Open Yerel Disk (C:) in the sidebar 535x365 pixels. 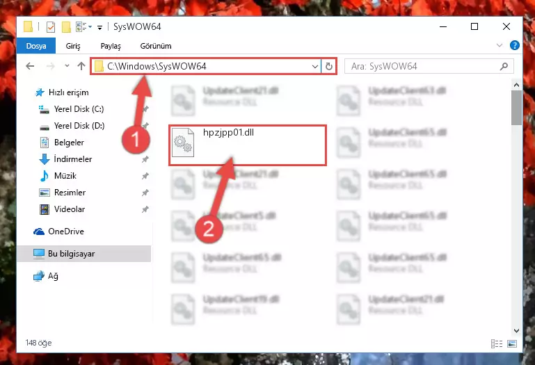click(x=72, y=109)
